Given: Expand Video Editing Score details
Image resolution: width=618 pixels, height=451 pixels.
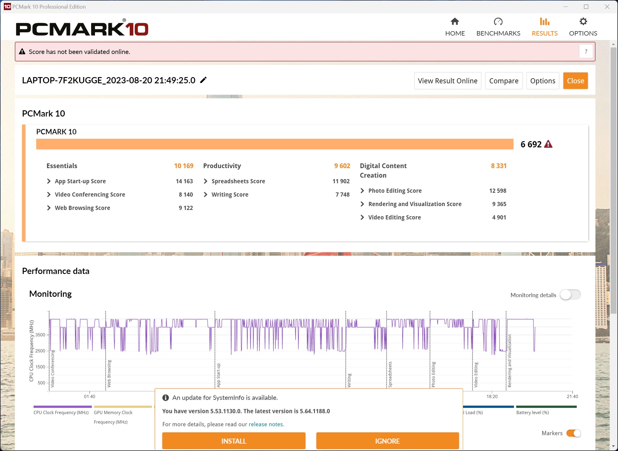Looking at the screenshot, I should pyautogui.click(x=362, y=217).
